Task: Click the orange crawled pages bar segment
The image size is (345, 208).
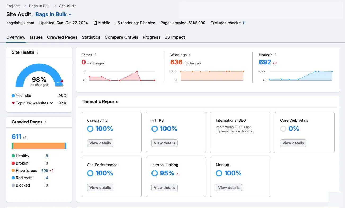Action: (x=39, y=146)
